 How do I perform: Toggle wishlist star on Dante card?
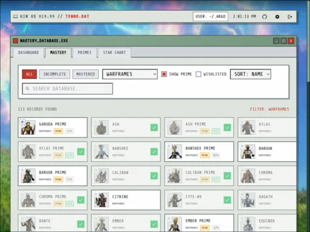click(22, 218)
